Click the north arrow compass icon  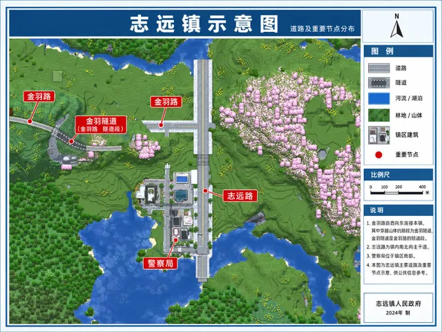tap(396, 26)
